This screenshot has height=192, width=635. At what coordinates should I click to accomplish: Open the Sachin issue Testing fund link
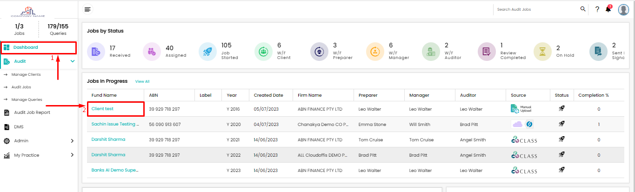pos(115,124)
